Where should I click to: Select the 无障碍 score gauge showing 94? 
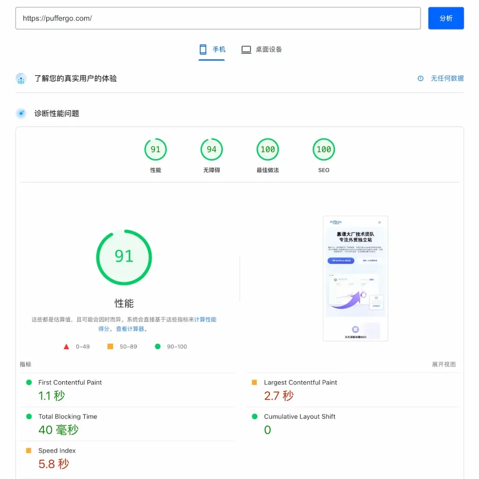(x=211, y=149)
